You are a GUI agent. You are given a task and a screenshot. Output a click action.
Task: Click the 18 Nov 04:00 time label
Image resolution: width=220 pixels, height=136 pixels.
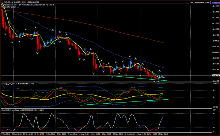click(x=163, y=134)
